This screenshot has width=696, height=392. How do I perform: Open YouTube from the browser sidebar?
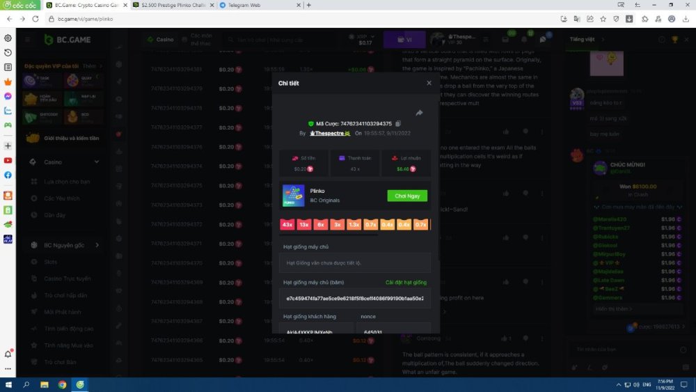pos(8,160)
